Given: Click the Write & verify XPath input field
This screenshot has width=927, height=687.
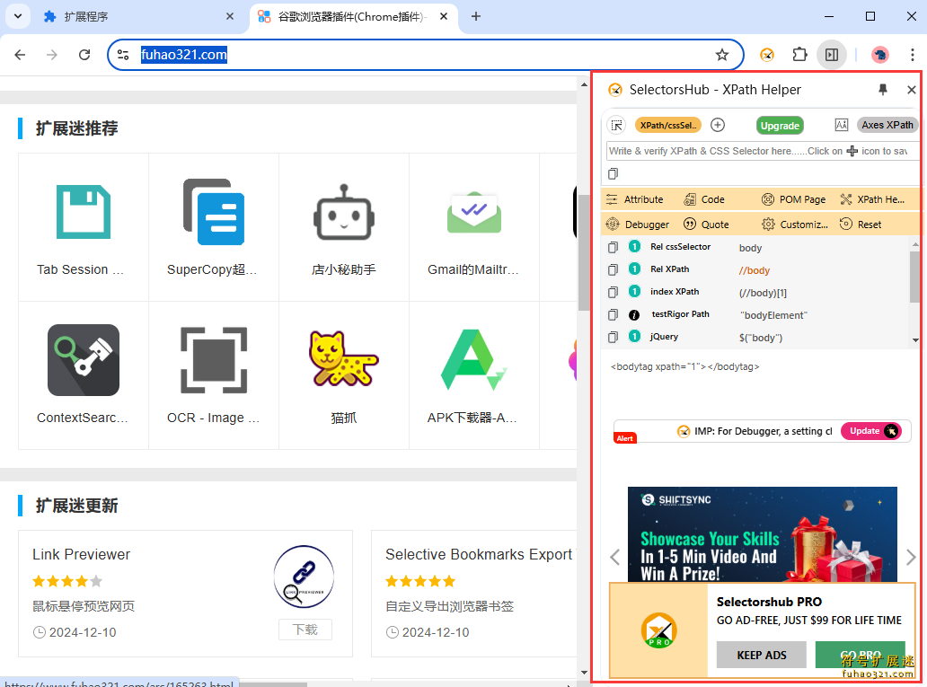Looking at the screenshot, I should 763,151.
